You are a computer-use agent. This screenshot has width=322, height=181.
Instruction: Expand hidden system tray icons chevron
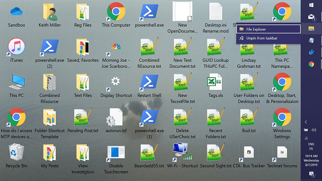pyautogui.click(x=306, y=122)
